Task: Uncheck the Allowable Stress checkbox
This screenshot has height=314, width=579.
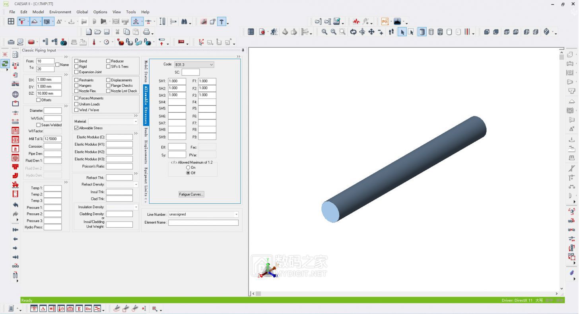Action: [x=76, y=128]
